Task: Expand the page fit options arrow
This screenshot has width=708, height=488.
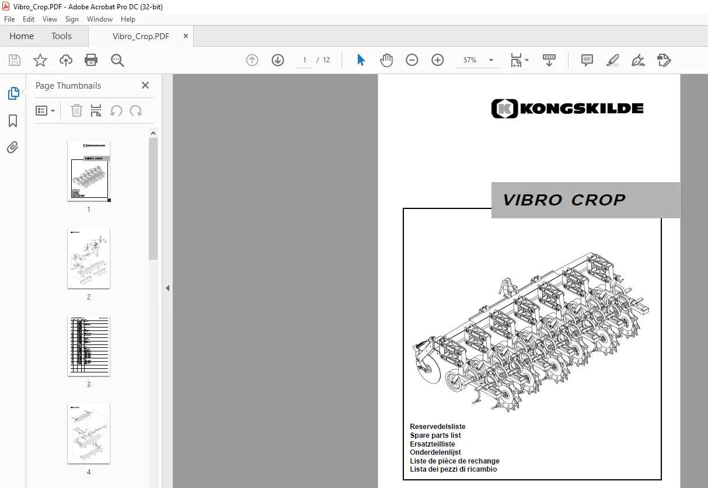Action: coord(527,60)
